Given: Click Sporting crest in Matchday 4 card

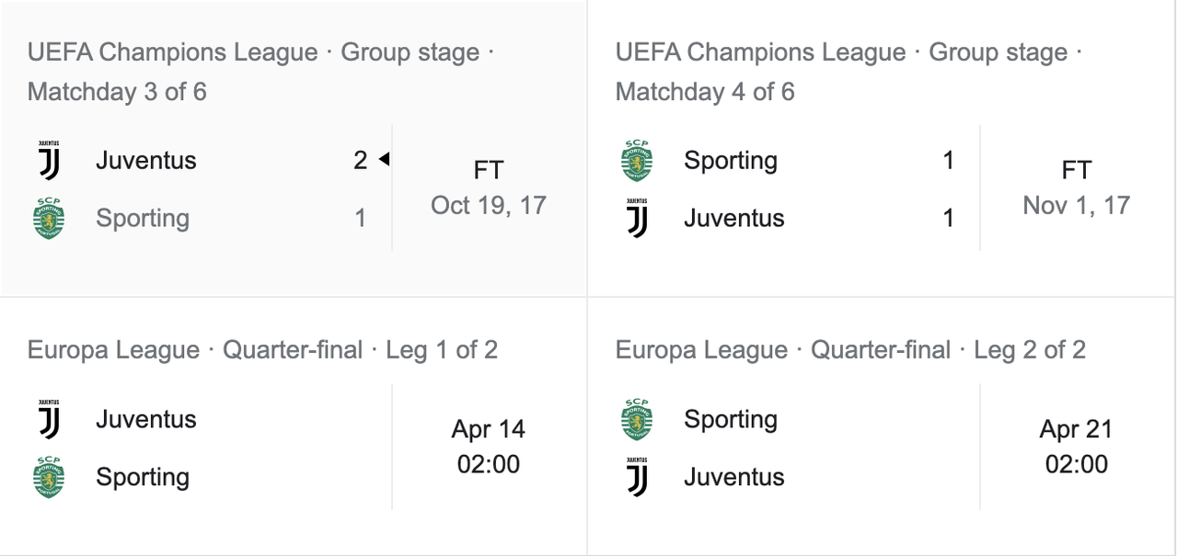Looking at the screenshot, I should click(637, 161).
